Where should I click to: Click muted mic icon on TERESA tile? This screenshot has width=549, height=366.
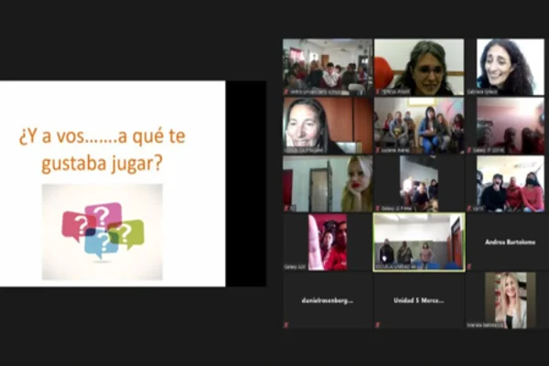pos(377,91)
